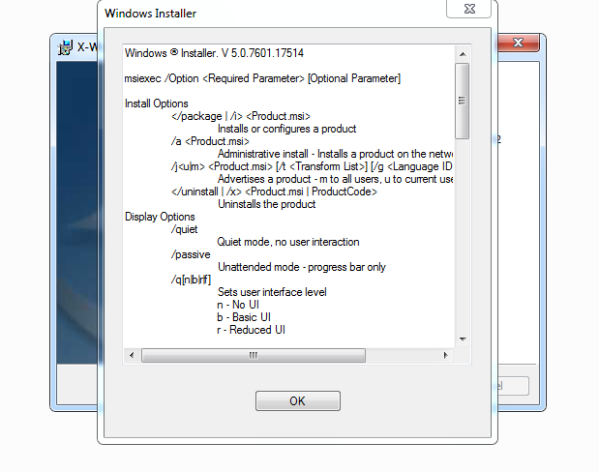Click the 'Display Options' heading

point(160,217)
